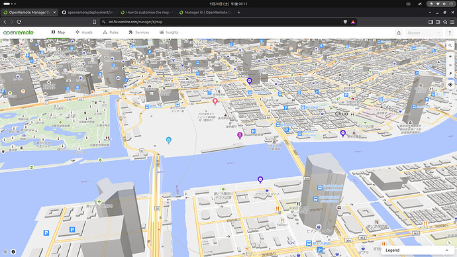457x257 pixels.
Task: Toggle the browser sidebar panel
Action: [x=431, y=22]
